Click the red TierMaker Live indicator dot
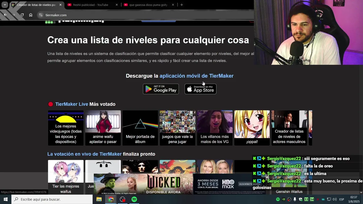Viewport: 363px width, 204px height. (50, 104)
